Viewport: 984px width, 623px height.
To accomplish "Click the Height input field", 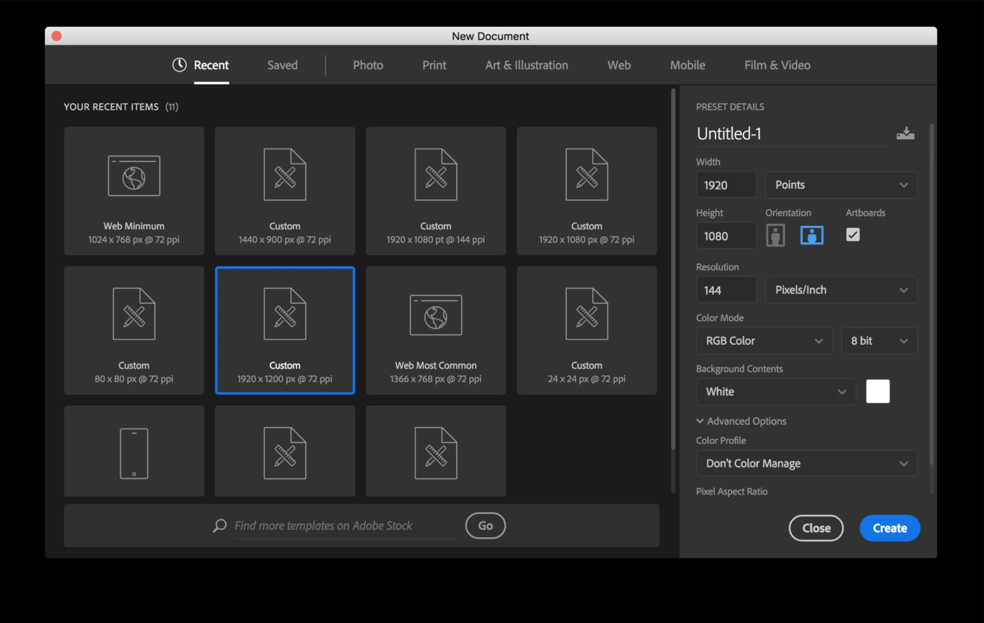I will point(726,236).
